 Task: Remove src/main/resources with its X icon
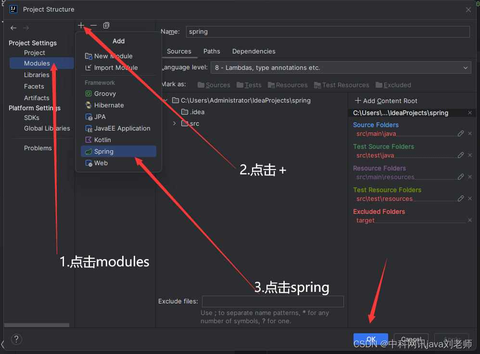coord(470,177)
